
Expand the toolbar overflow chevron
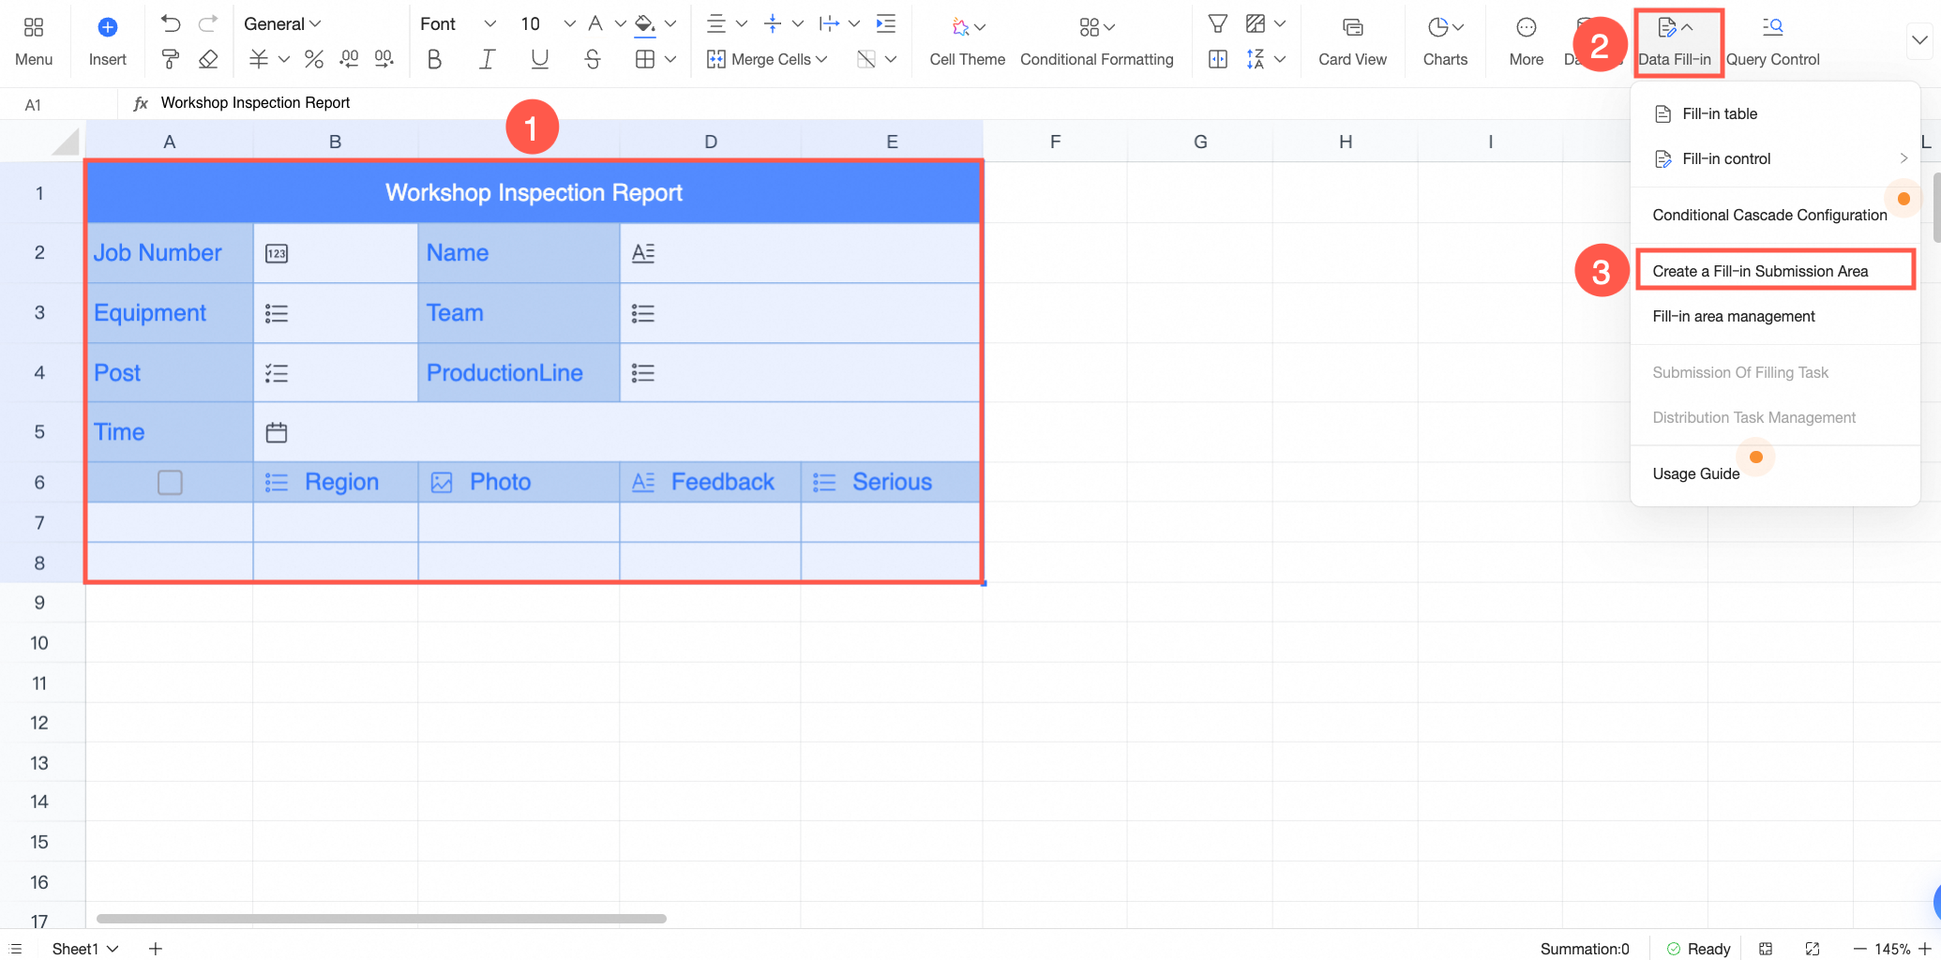click(x=1919, y=40)
